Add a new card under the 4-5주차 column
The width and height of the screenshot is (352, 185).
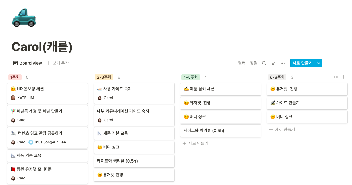coord(195,143)
